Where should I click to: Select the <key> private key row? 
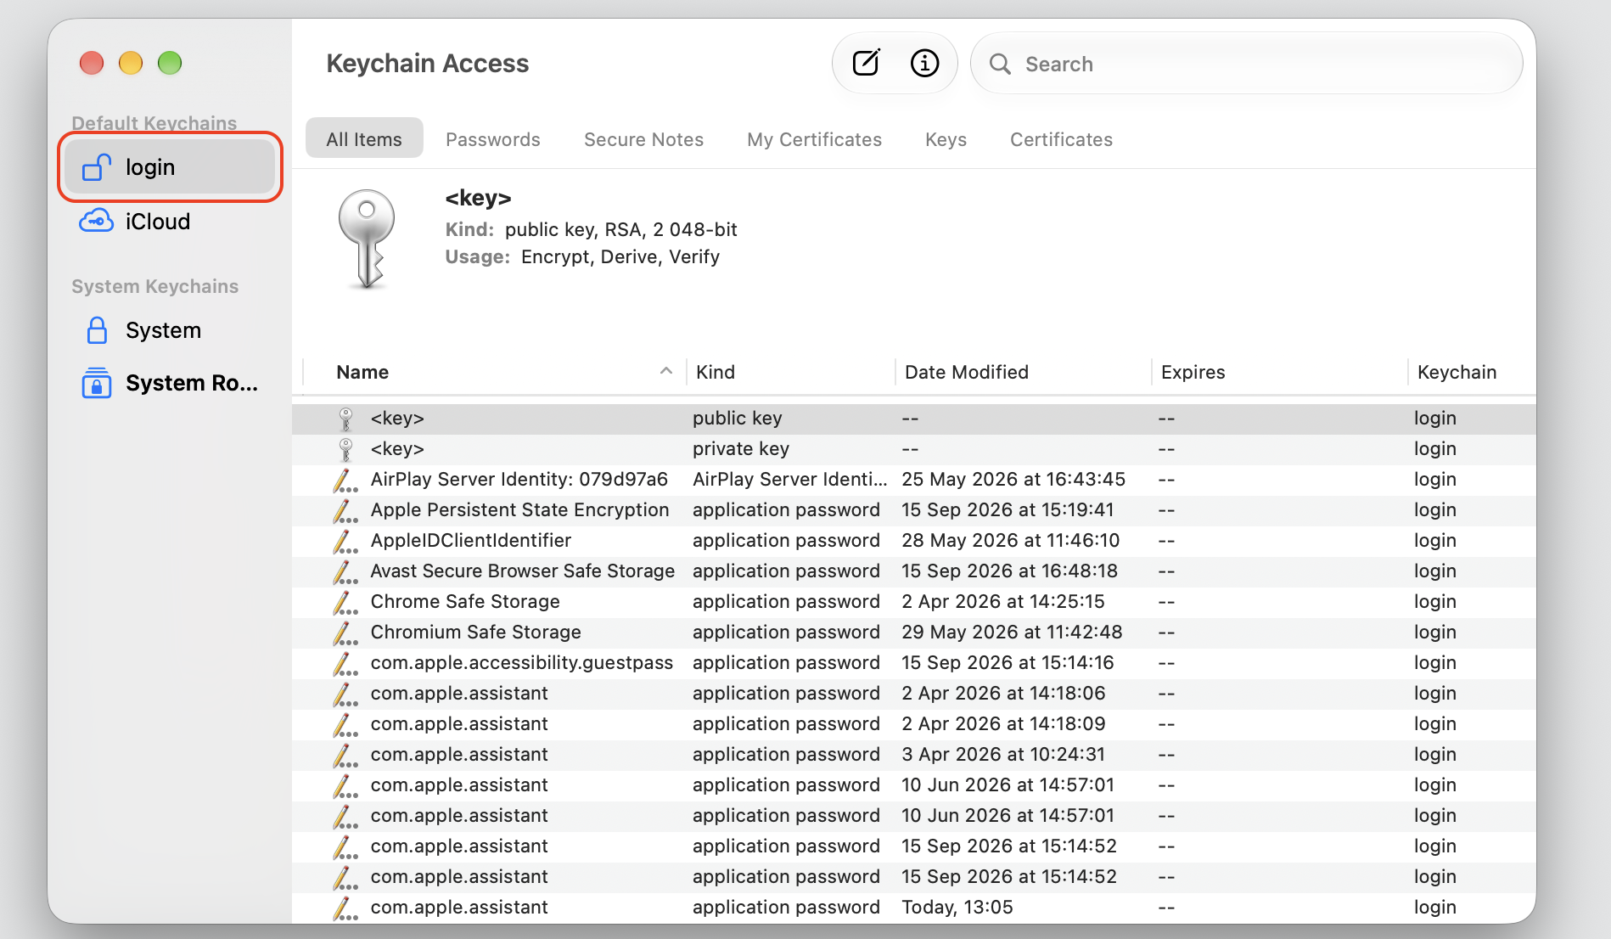point(914,449)
